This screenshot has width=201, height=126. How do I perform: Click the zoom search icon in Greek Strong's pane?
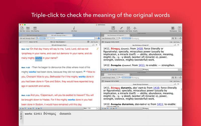[173, 78]
